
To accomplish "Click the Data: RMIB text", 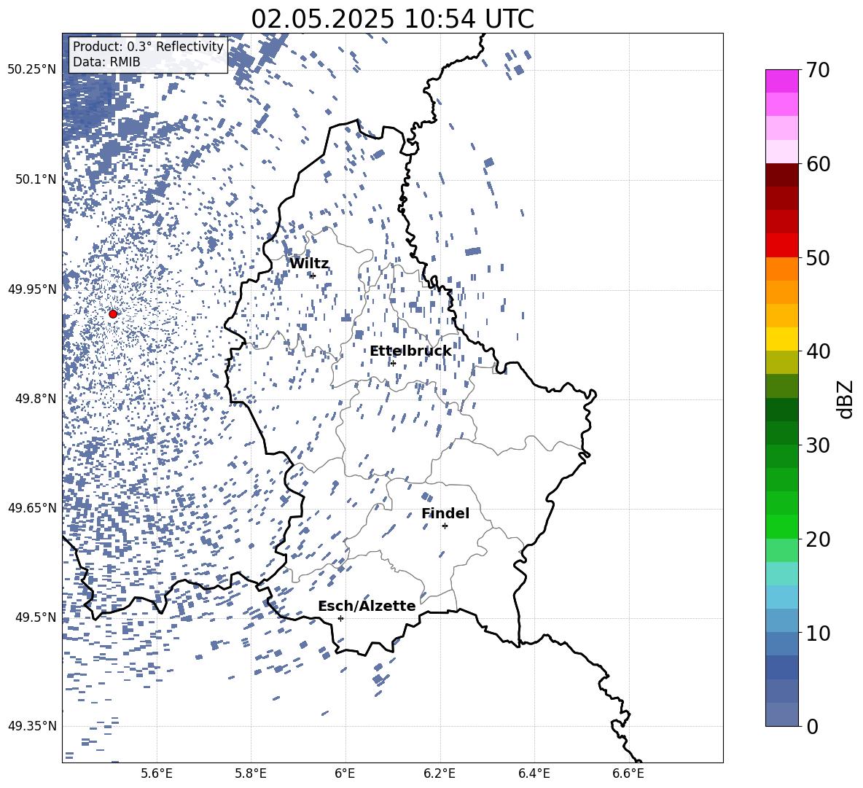I will click(x=106, y=62).
